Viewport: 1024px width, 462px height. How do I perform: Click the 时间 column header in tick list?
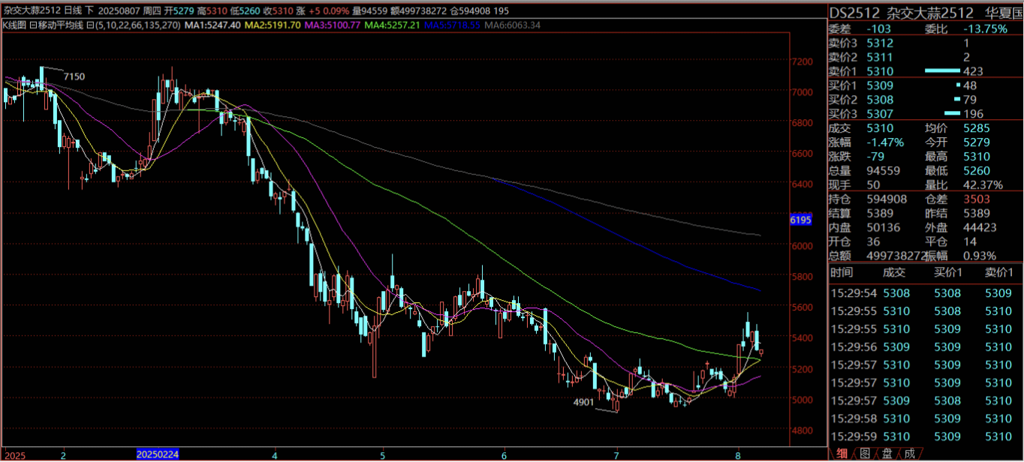(x=842, y=274)
